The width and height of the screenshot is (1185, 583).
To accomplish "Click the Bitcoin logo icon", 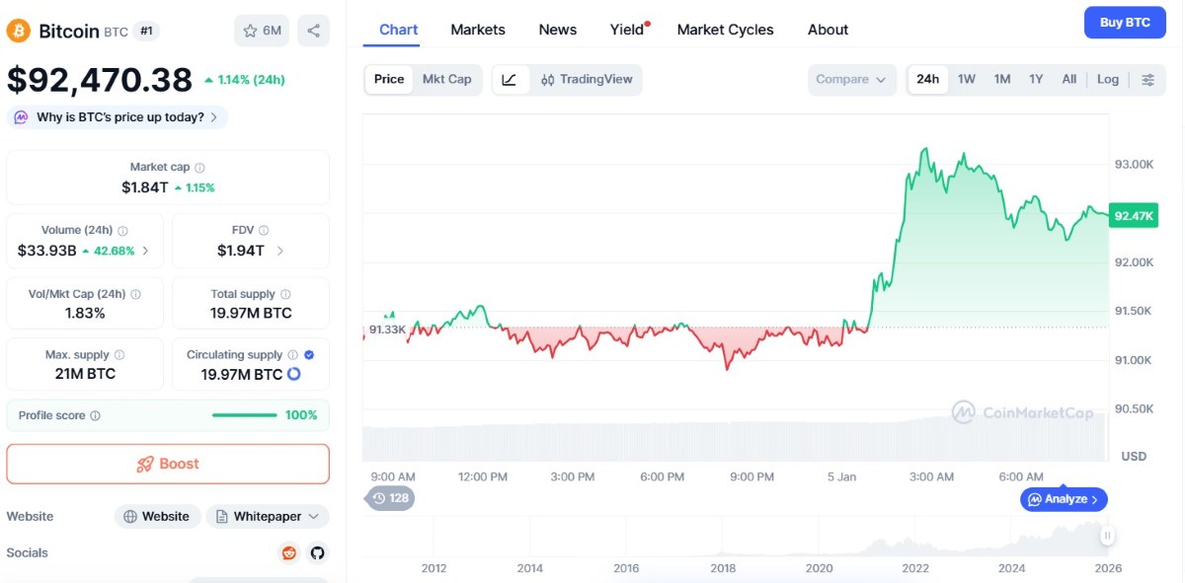I will 19,31.
